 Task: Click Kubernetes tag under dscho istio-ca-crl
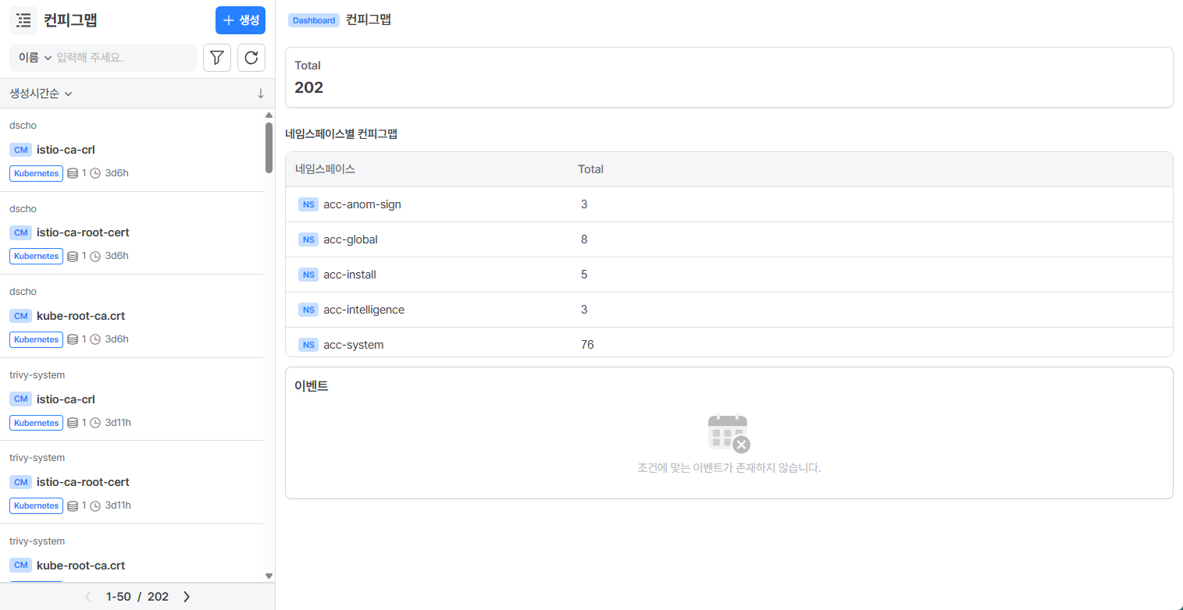click(x=37, y=173)
